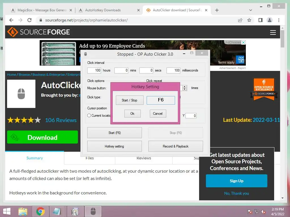Click the Start / Stop hotkey button
This screenshot has height=217, width=290.
click(129, 100)
